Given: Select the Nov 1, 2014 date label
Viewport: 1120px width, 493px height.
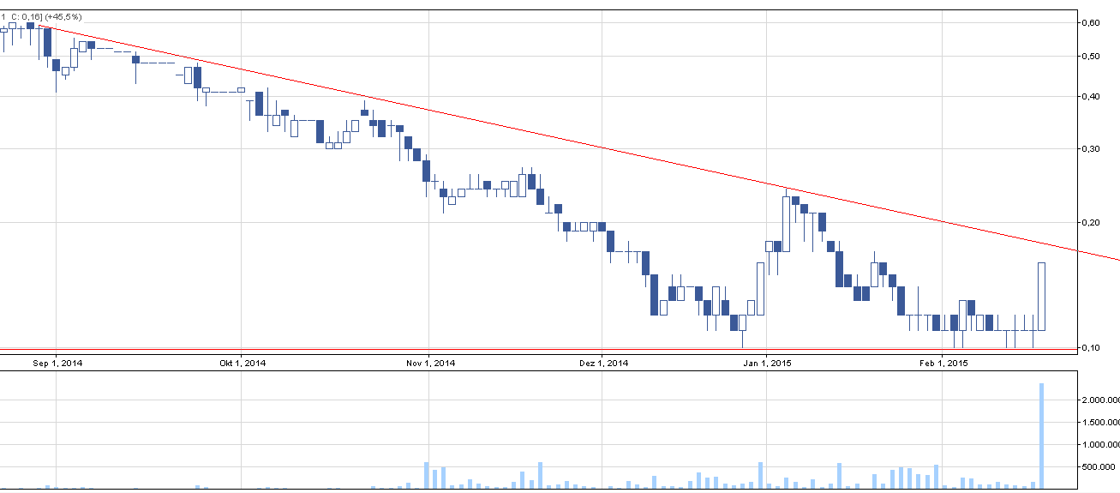Looking at the screenshot, I should [431, 364].
